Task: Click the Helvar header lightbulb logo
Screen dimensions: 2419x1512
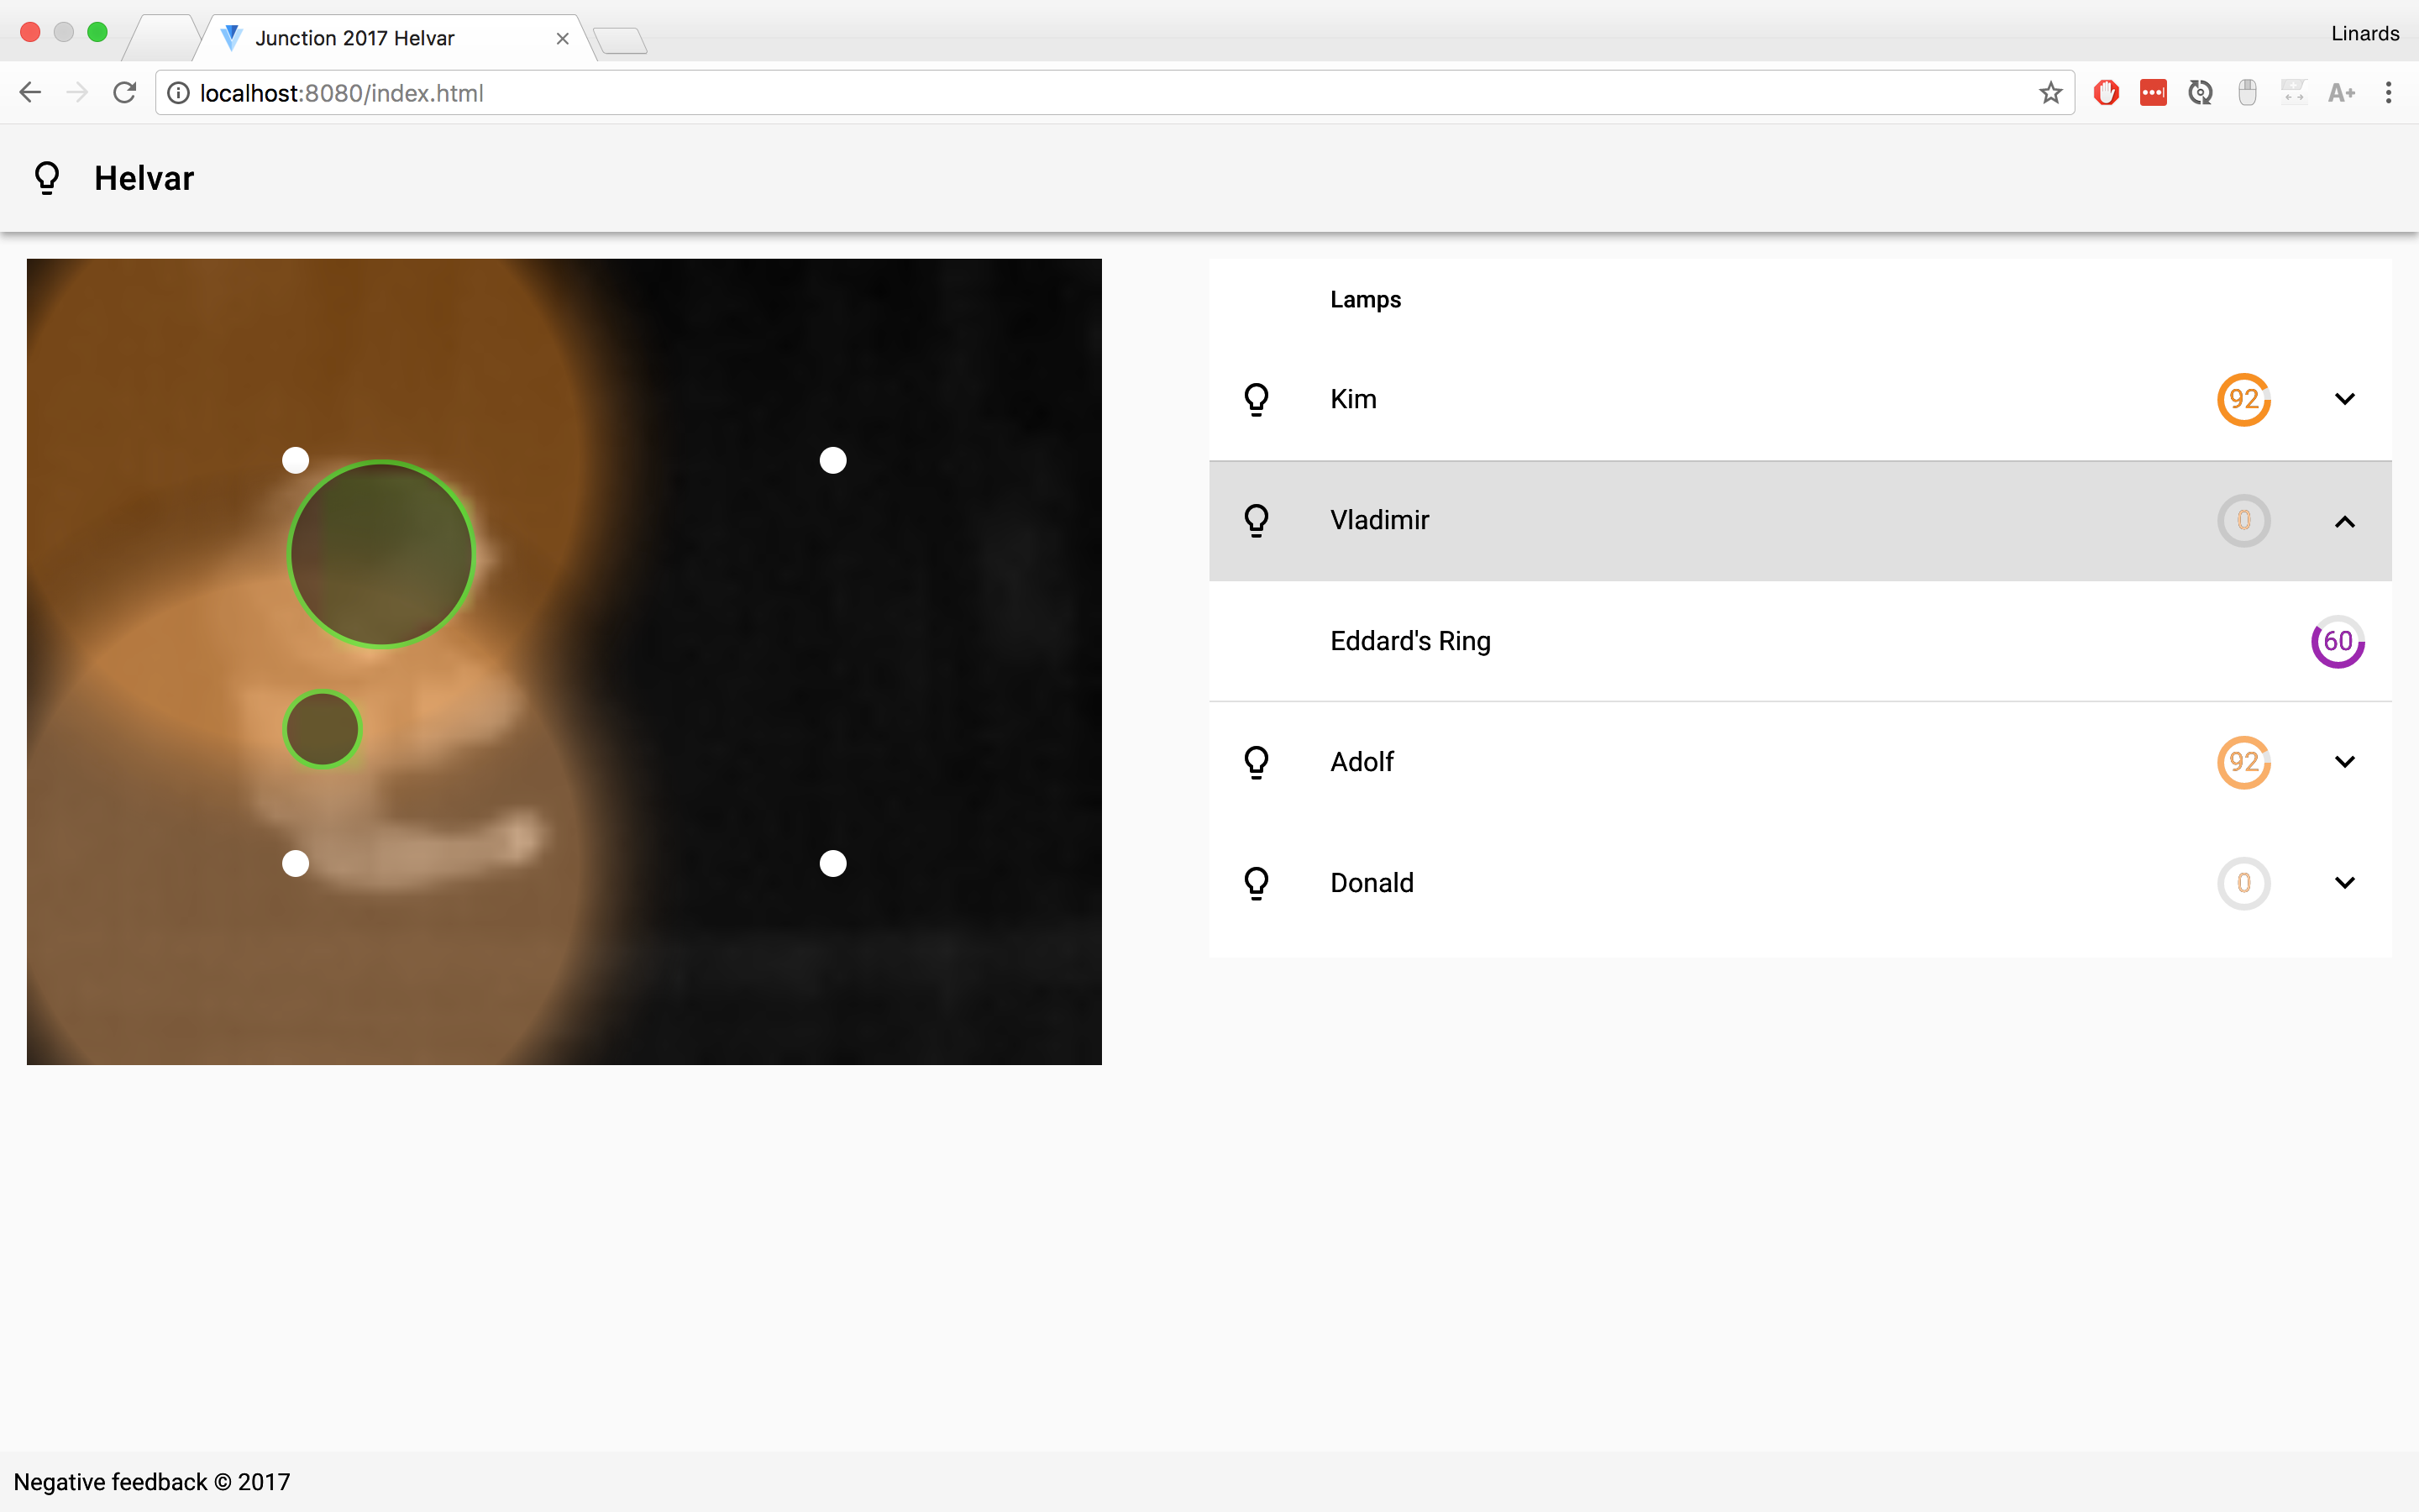Action: 47,178
